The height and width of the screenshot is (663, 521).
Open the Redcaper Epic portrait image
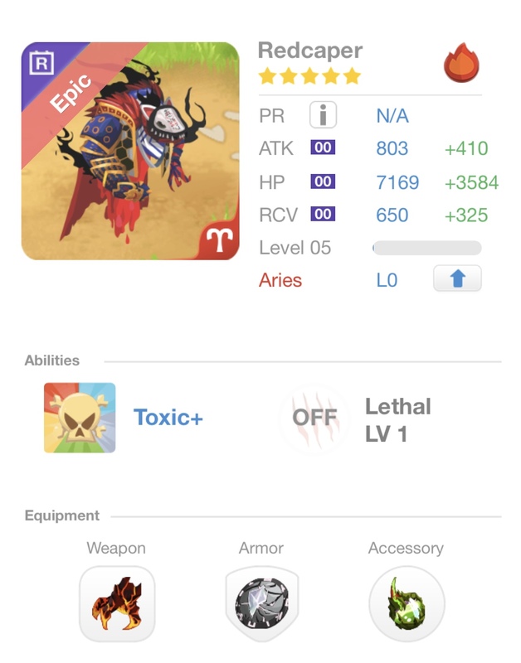point(130,151)
